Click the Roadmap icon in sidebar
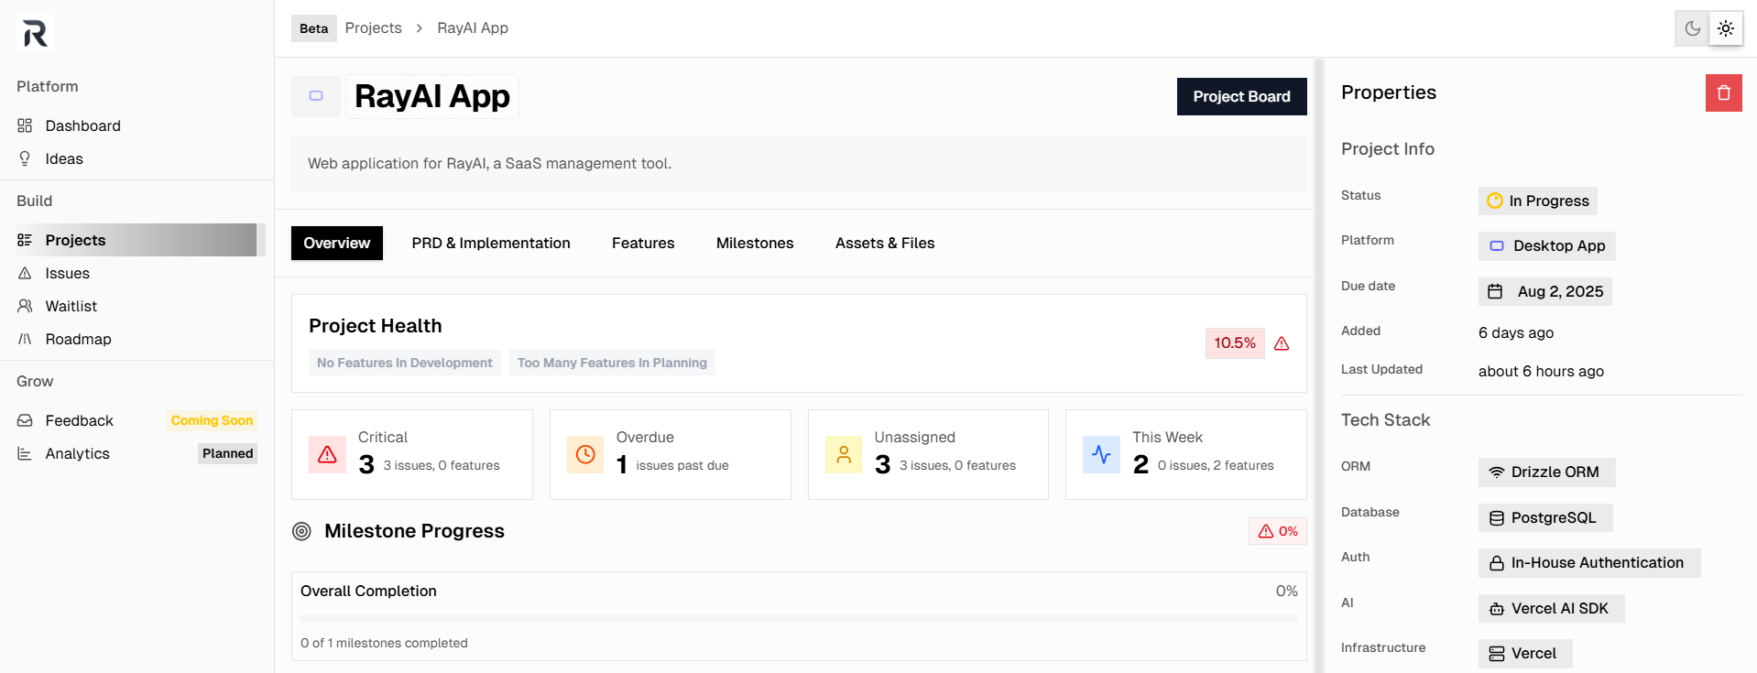This screenshot has height=673, width=1757. point(25,339)
